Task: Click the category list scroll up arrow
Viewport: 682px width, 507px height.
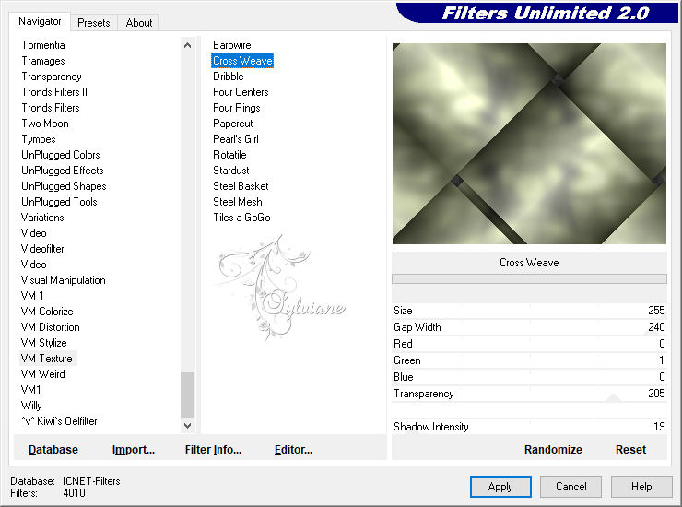Action: 187,45
